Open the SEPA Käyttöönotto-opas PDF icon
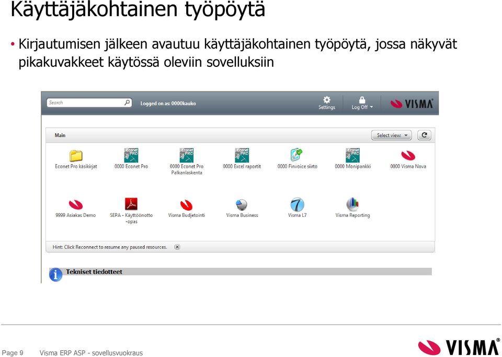 (131, 204)
